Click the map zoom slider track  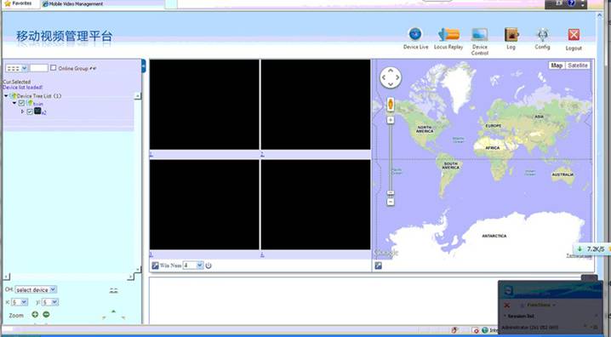(391, 157)
